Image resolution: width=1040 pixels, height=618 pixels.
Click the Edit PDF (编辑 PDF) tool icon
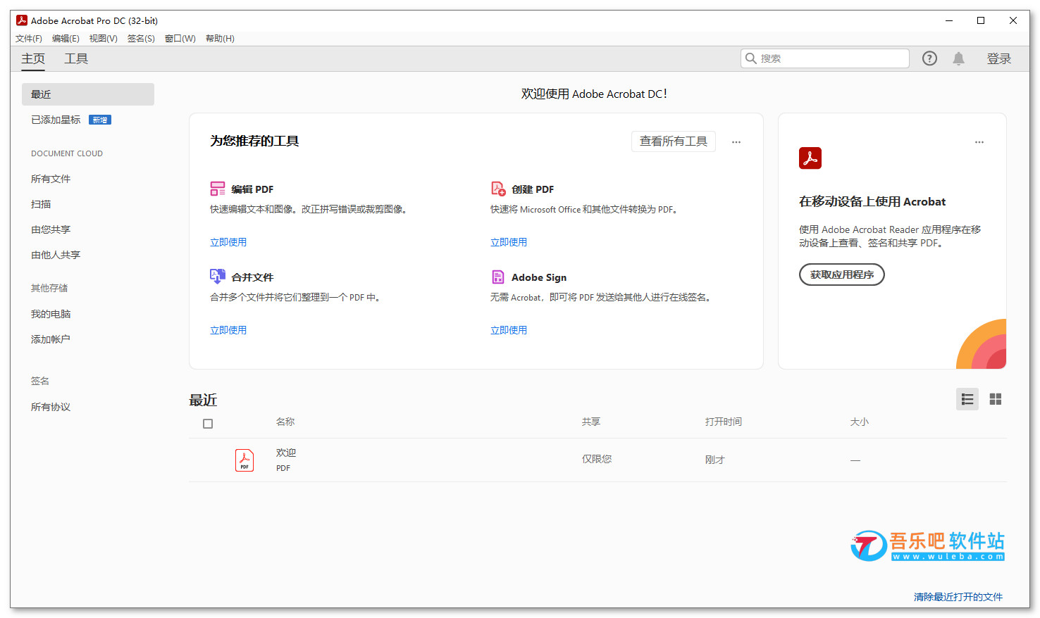pyautogui.click(x=218, y=189)
